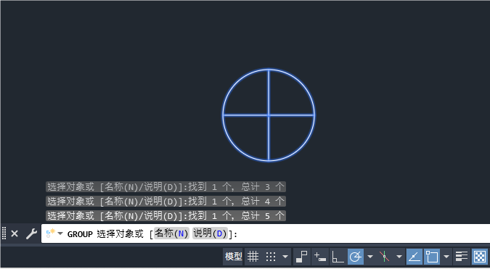This screenshot has height=269, width=490.
Task: Toggle the drawing grid display
Action: (x=253, y=257)
